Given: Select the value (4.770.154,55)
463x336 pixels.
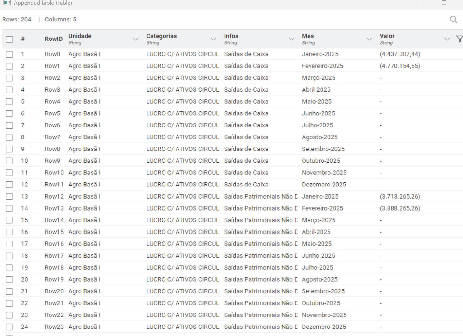Looking at the screenshot, I should [x=400, y=66].
